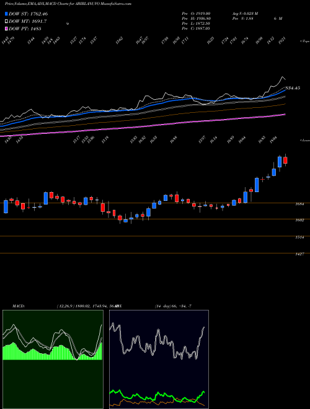
Task: Select the DOW MT: 1691.7 label
Action: (28, 21)
